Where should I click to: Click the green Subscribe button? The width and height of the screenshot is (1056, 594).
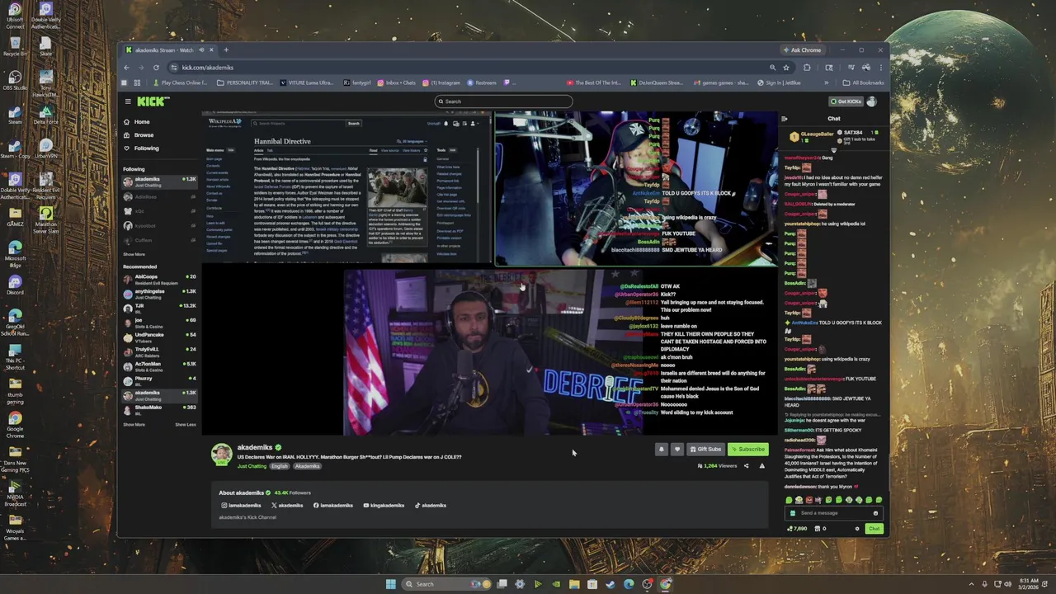click(x=748, y=450)
